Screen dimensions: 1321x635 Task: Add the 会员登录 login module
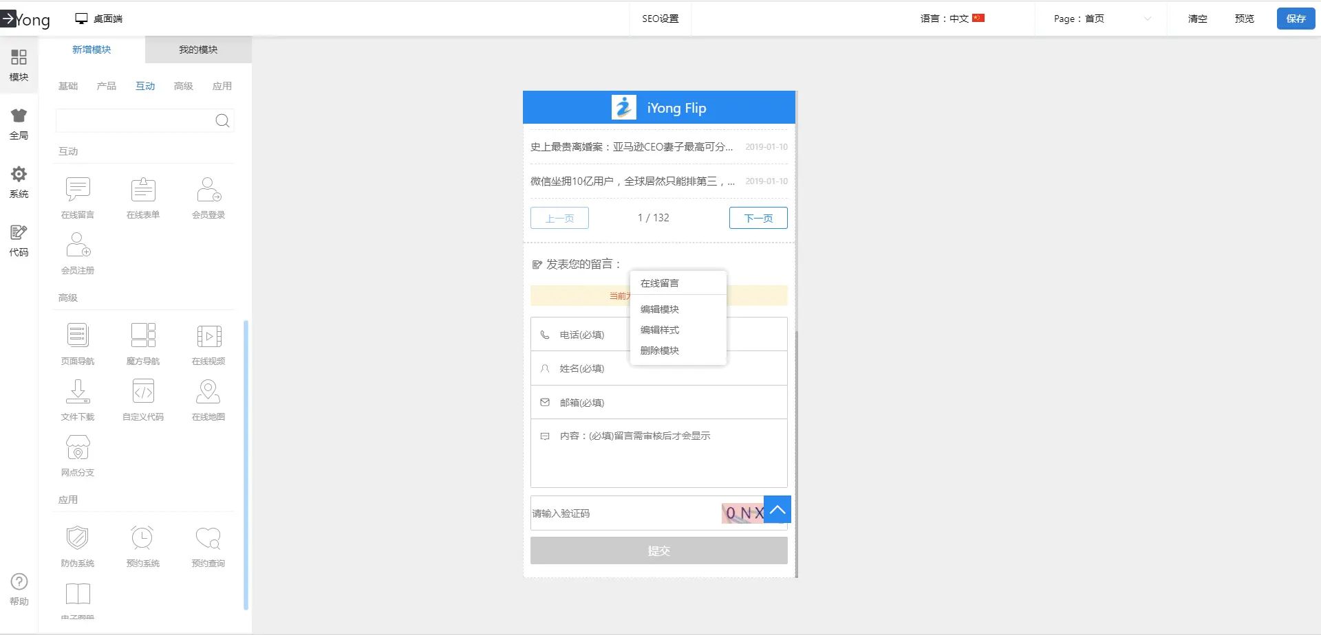[208, 190]
